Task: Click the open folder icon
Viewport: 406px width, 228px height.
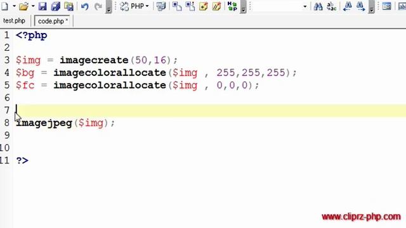Action: pyautogui.click(x=23, y=6)
